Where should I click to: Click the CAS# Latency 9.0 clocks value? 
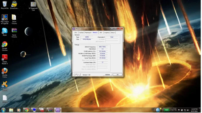pyautogui.click(x=102, y=51)
